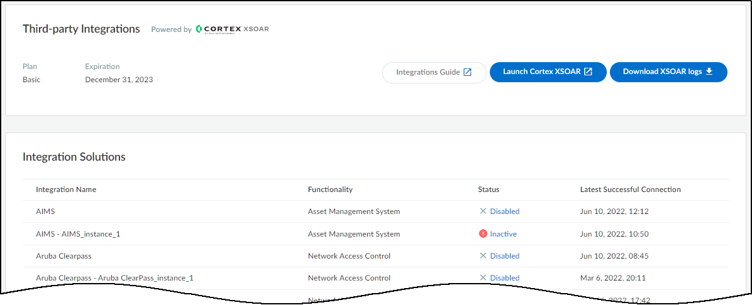
Task: Click external-link icon on Integrations Guide
Action: tap(468, 72)
